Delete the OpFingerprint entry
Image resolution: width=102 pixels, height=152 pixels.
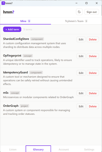[93, 56]
